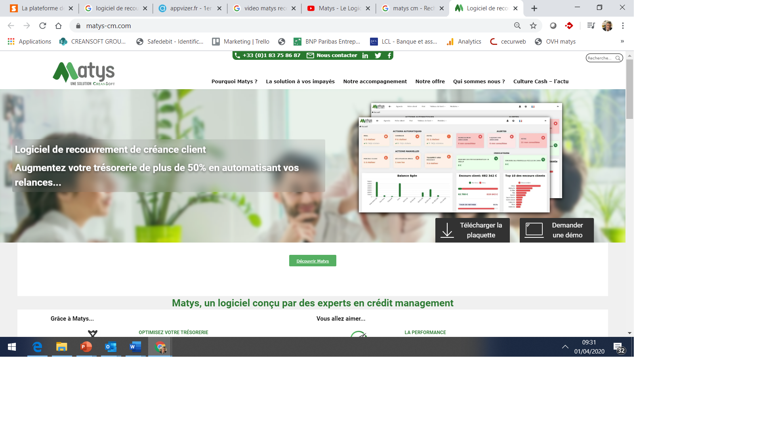The height and width of the screenshot is (432, 759).
Task: Open a new browser tab with plus
Action: (534, 8)
